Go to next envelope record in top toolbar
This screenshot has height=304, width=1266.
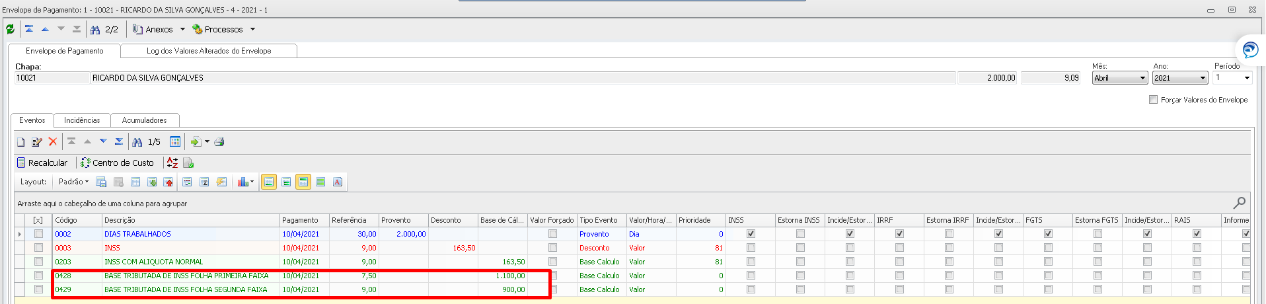(61, 29)
